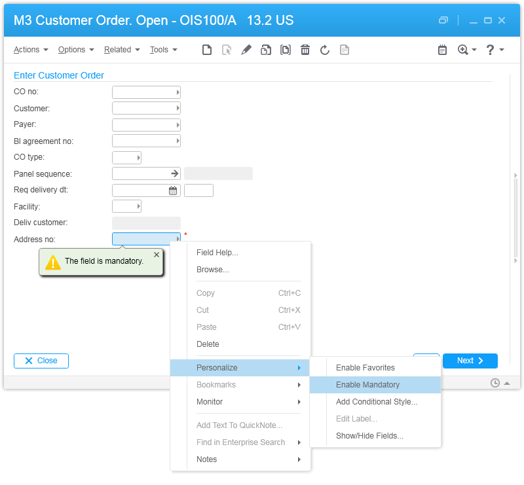Open the Actions menu

(31, 50)
